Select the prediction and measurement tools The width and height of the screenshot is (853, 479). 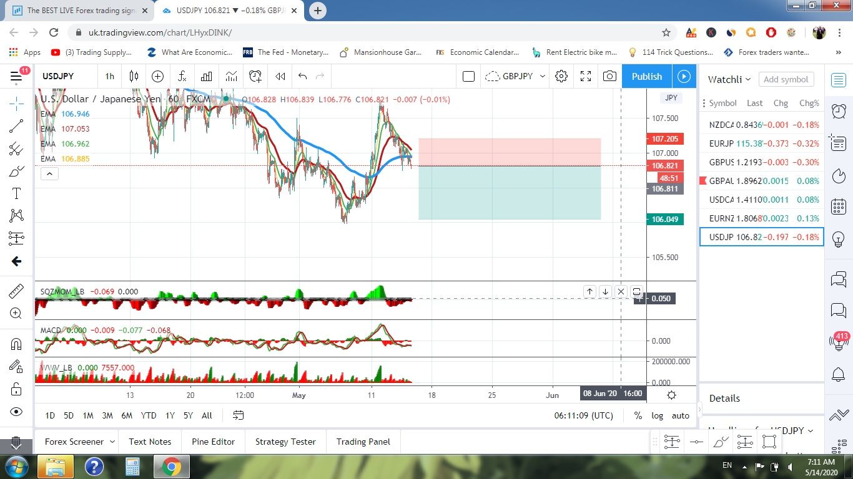point(16,238)
